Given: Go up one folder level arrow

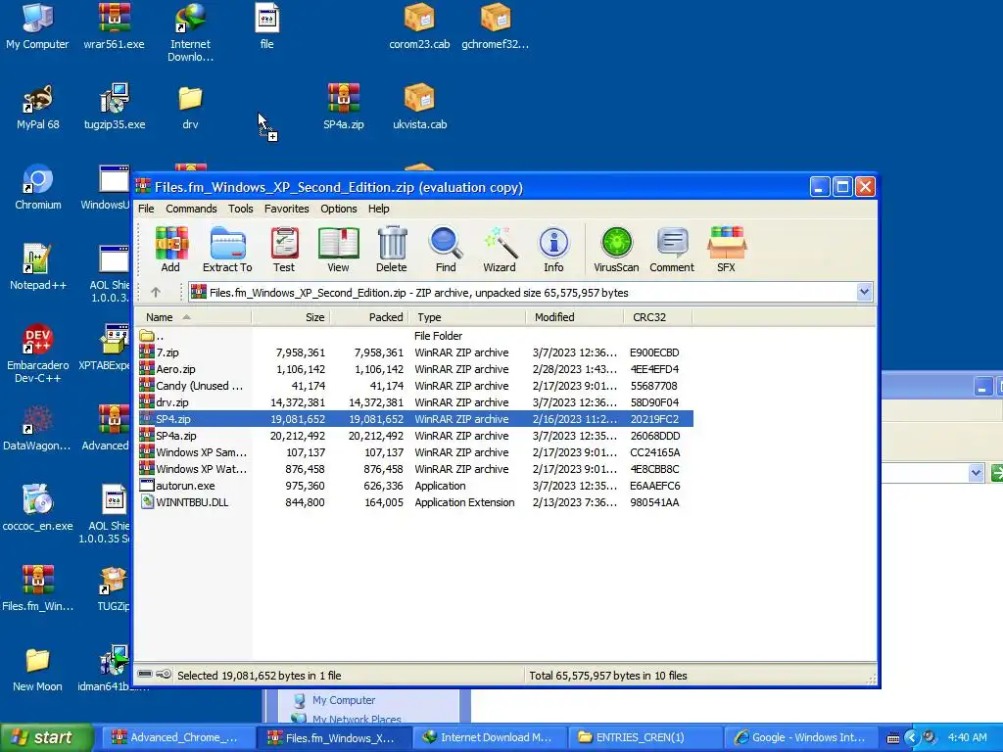Looking at the screenshot, I should (156, 292).
